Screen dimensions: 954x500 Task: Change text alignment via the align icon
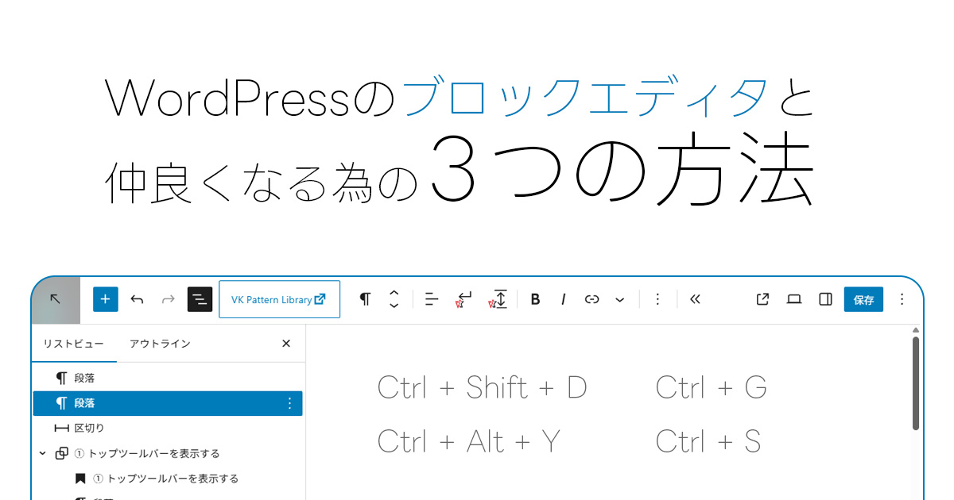[430, 299]
